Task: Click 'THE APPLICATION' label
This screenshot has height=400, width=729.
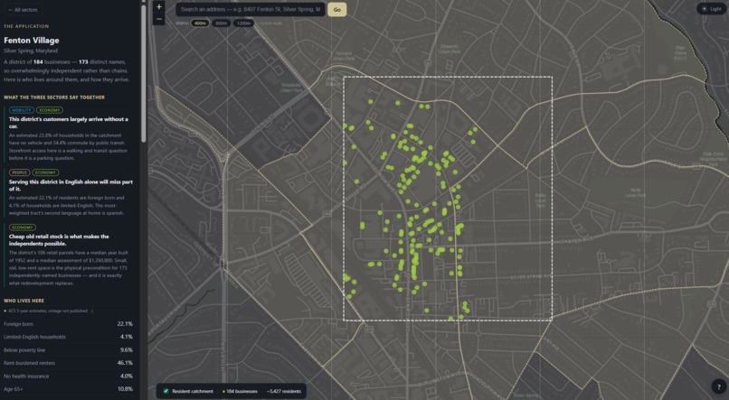Action: pos(26,26)
